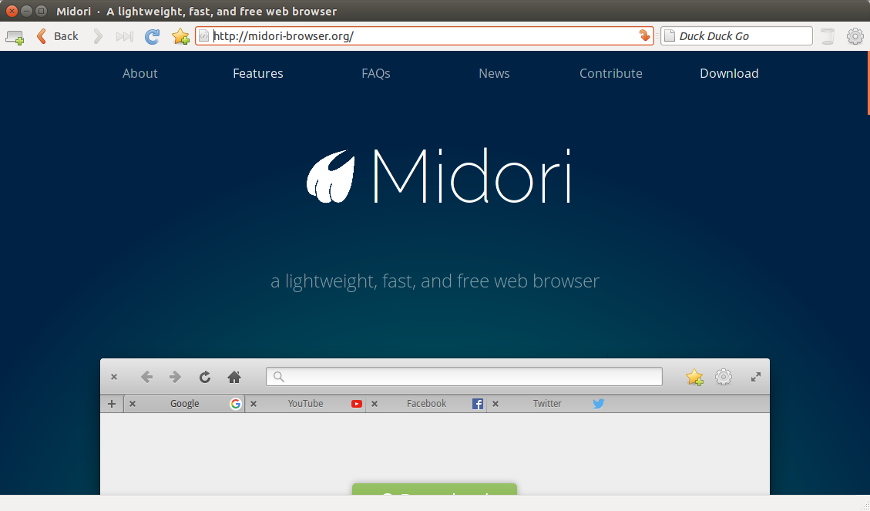
Task: Click the orange vertical scrollbar handle
Action: (868, 83)
